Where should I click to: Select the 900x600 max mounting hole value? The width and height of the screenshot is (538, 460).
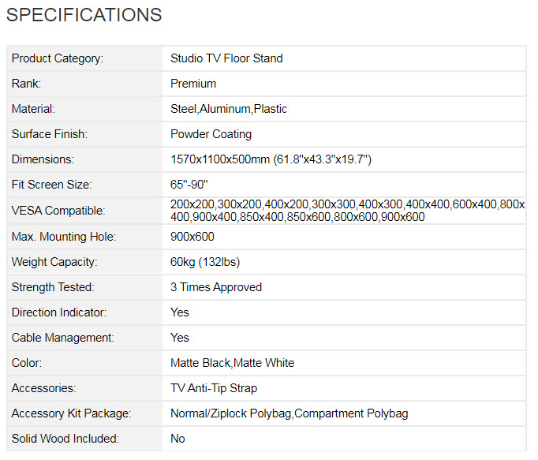click(192, 237)
